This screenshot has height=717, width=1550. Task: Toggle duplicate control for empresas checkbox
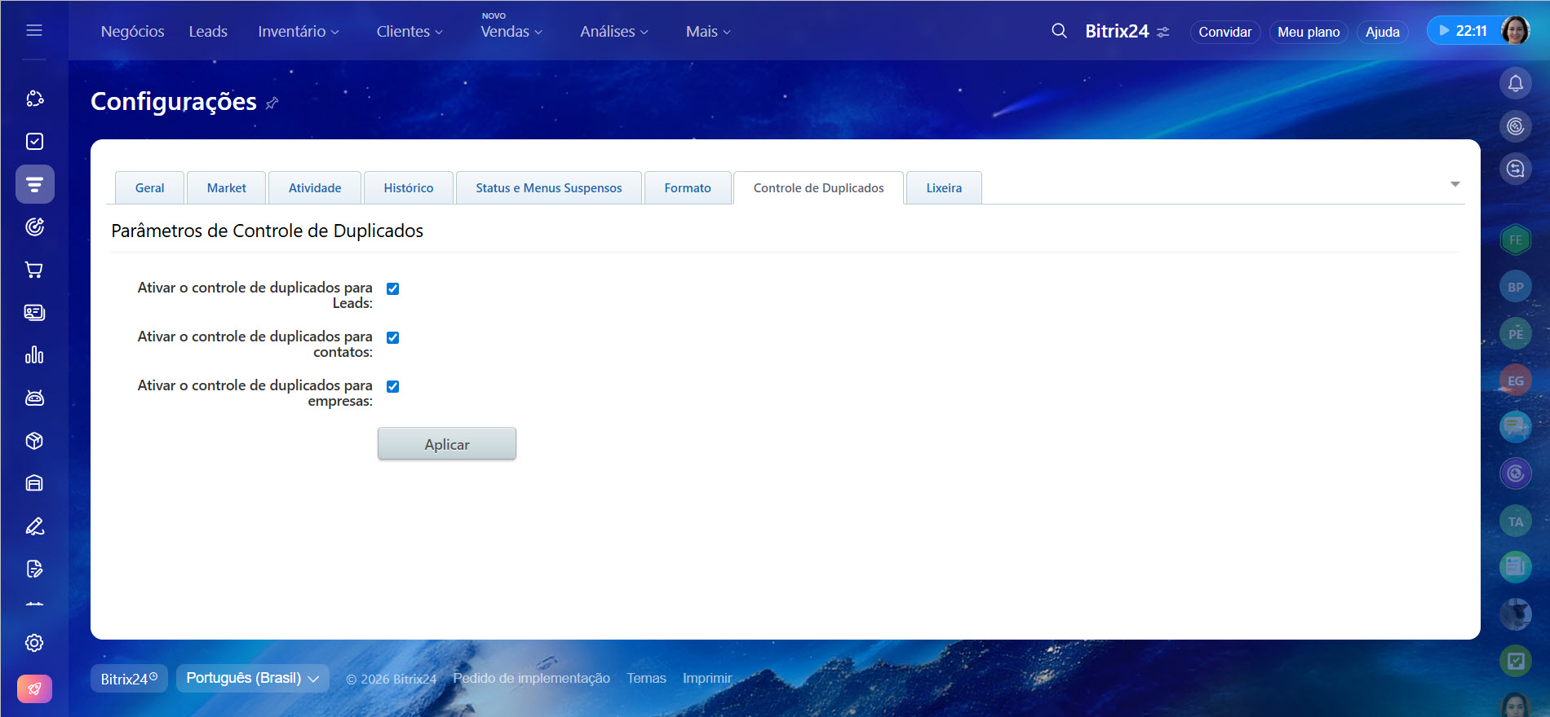(392, 386)
